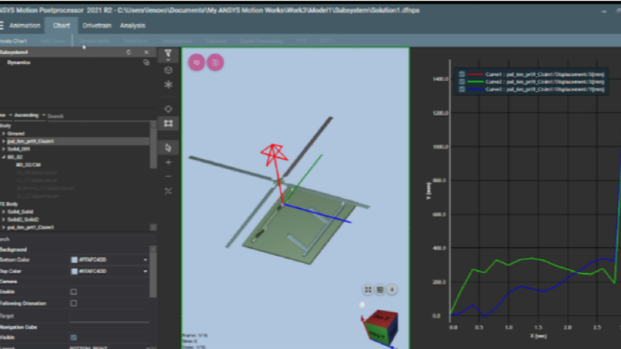Click the Bottom Color swatch
621x349 pixels.
[x=74, y=260]
